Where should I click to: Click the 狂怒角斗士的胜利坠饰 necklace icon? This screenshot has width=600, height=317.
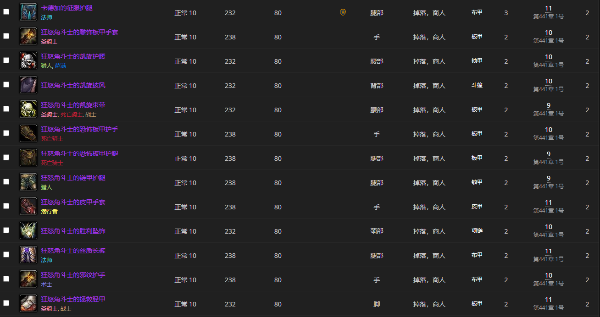tap(28, 230)
